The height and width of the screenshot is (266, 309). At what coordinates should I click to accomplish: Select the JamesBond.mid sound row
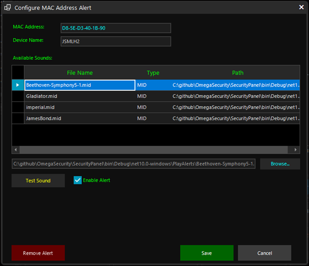[73, 118]
